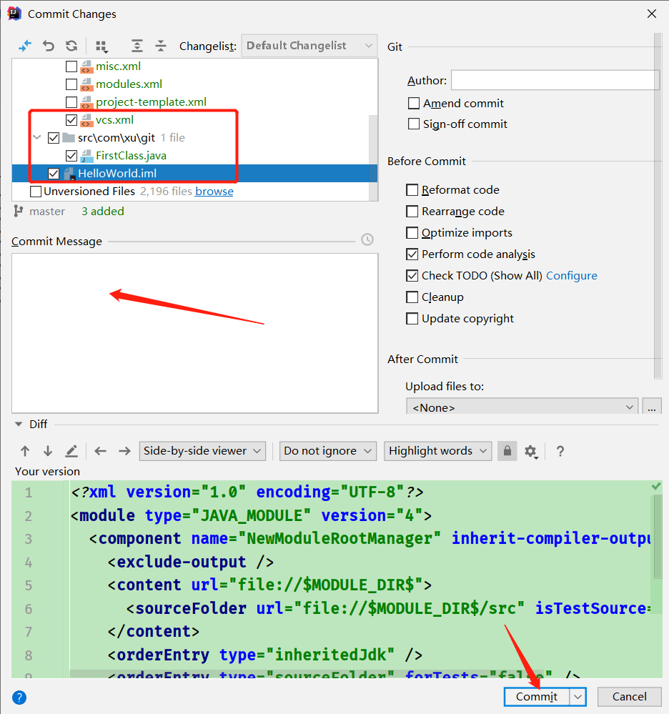The image size is (669, 714).
Task: Select the FirstClass.java file row
Action: (x=195, y=156)
